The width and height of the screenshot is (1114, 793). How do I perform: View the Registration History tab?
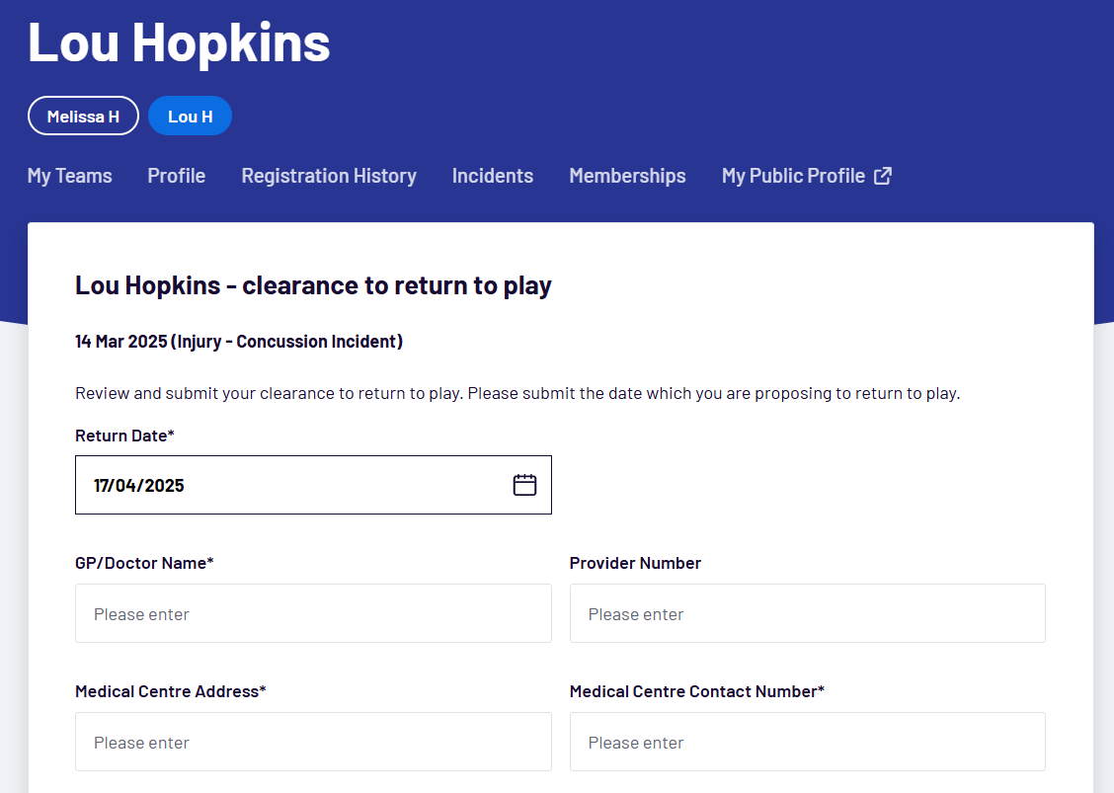click(x=329, y=176)
